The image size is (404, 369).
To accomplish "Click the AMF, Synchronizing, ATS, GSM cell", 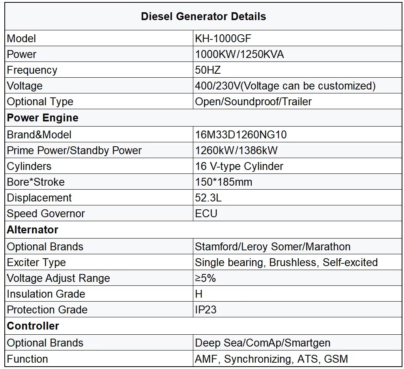I will tap(297, 359).
